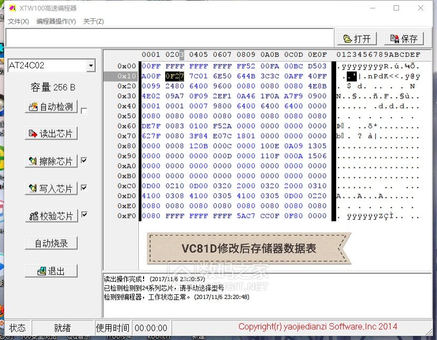Screen dimensions: 437x340
Task: Uncheck the 写入芯片 write option
Action: coord(84,188)
